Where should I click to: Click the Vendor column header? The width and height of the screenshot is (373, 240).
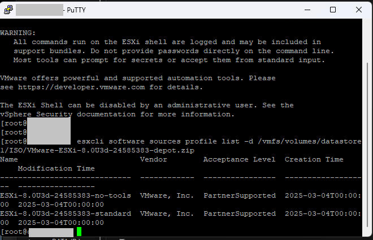(x=153, y=159)
